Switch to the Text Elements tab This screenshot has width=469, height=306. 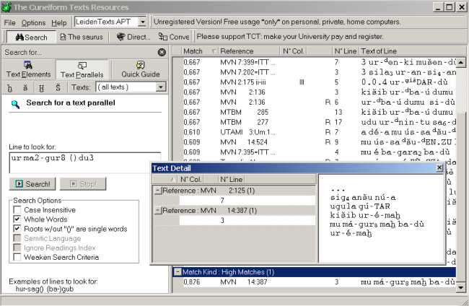point(29,69)
